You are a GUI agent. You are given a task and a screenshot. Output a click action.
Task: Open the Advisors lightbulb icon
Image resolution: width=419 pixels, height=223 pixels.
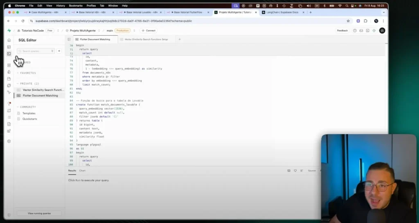(9, 104)
